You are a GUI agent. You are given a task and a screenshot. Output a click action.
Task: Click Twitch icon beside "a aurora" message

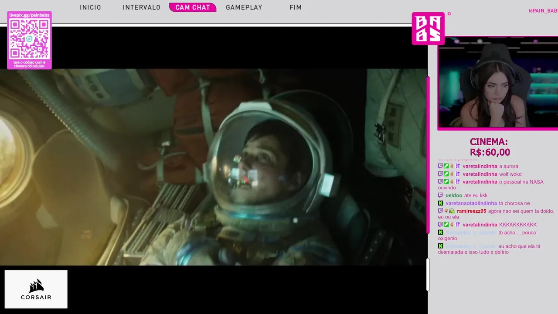click(440, 166)
